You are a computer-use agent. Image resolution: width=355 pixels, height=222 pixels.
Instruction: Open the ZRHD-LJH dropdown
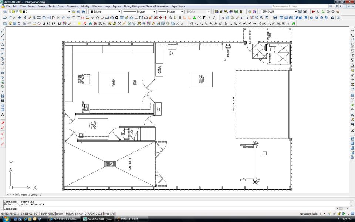[296, 11]
